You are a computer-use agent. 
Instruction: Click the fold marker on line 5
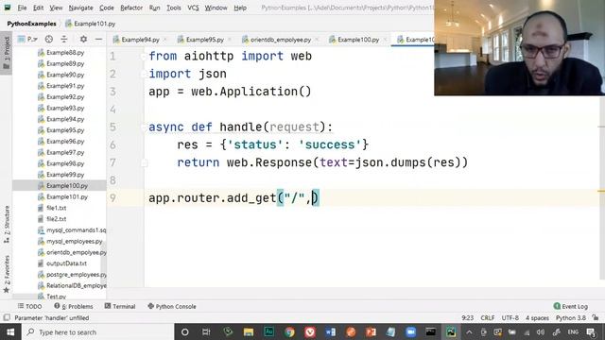click(x=144, y=127)
